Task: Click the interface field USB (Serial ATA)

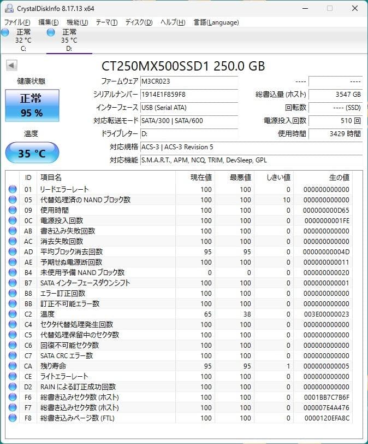Action: 189,108
